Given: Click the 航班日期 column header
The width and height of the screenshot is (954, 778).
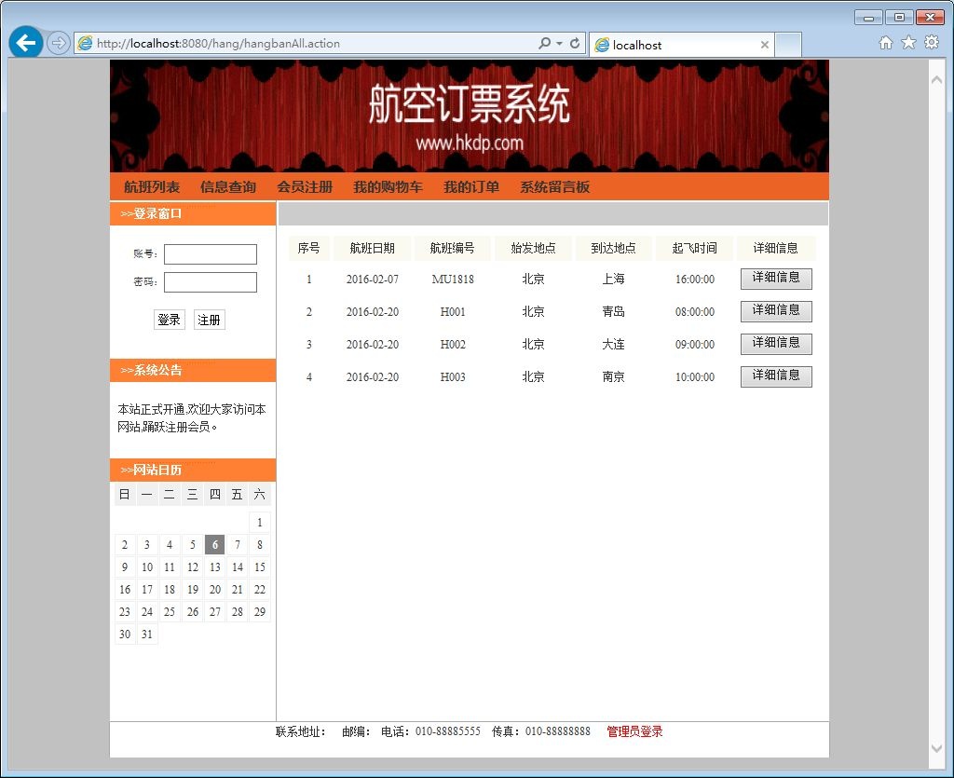Looking at the screenshot, I should pyautogui.click(x=373, y=248).
